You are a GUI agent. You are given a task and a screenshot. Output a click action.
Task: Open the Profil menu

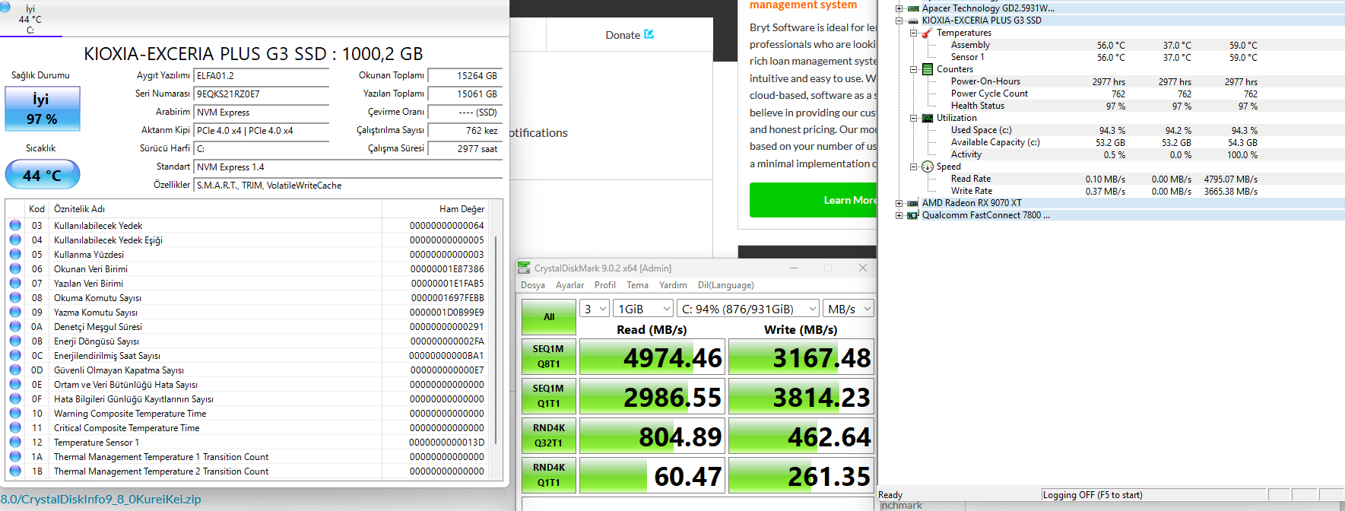(605, 285)
